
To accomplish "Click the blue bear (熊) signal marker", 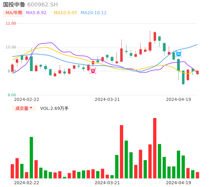I will pyautogui.click(x=178, y=54).
